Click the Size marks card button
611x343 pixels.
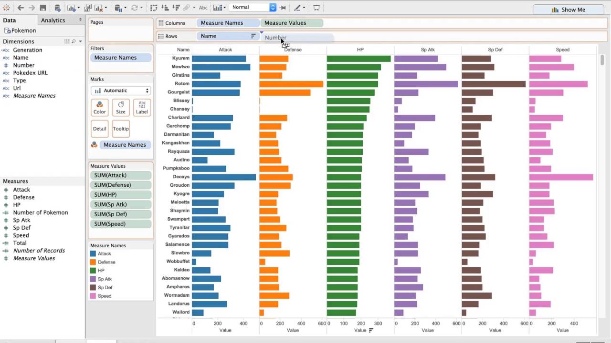click(x=121, y=108)
